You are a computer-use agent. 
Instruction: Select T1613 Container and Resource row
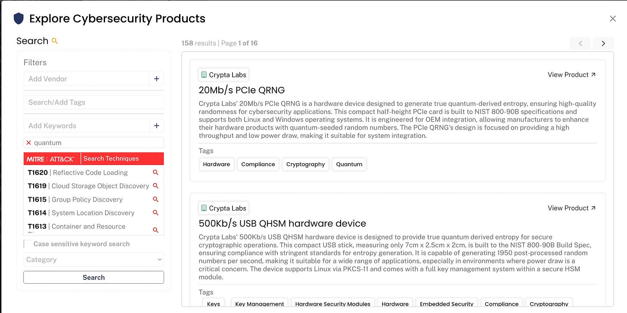pos(93,228)
